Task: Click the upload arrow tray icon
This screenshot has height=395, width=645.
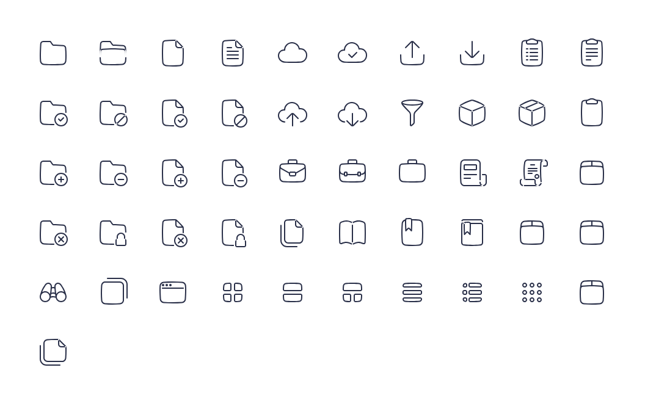Action: [x=412, y=53]
